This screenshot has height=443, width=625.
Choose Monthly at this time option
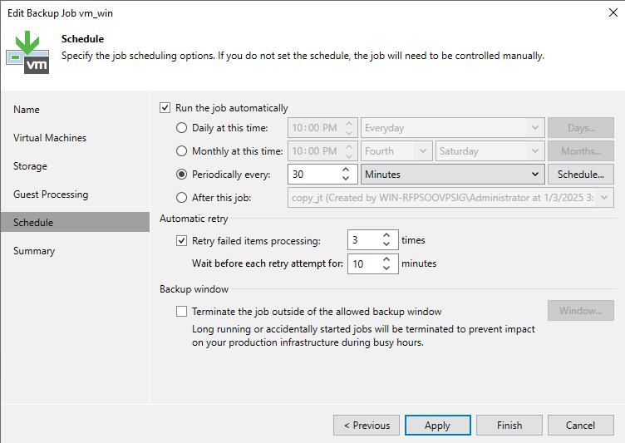click(x=182, y=151)
